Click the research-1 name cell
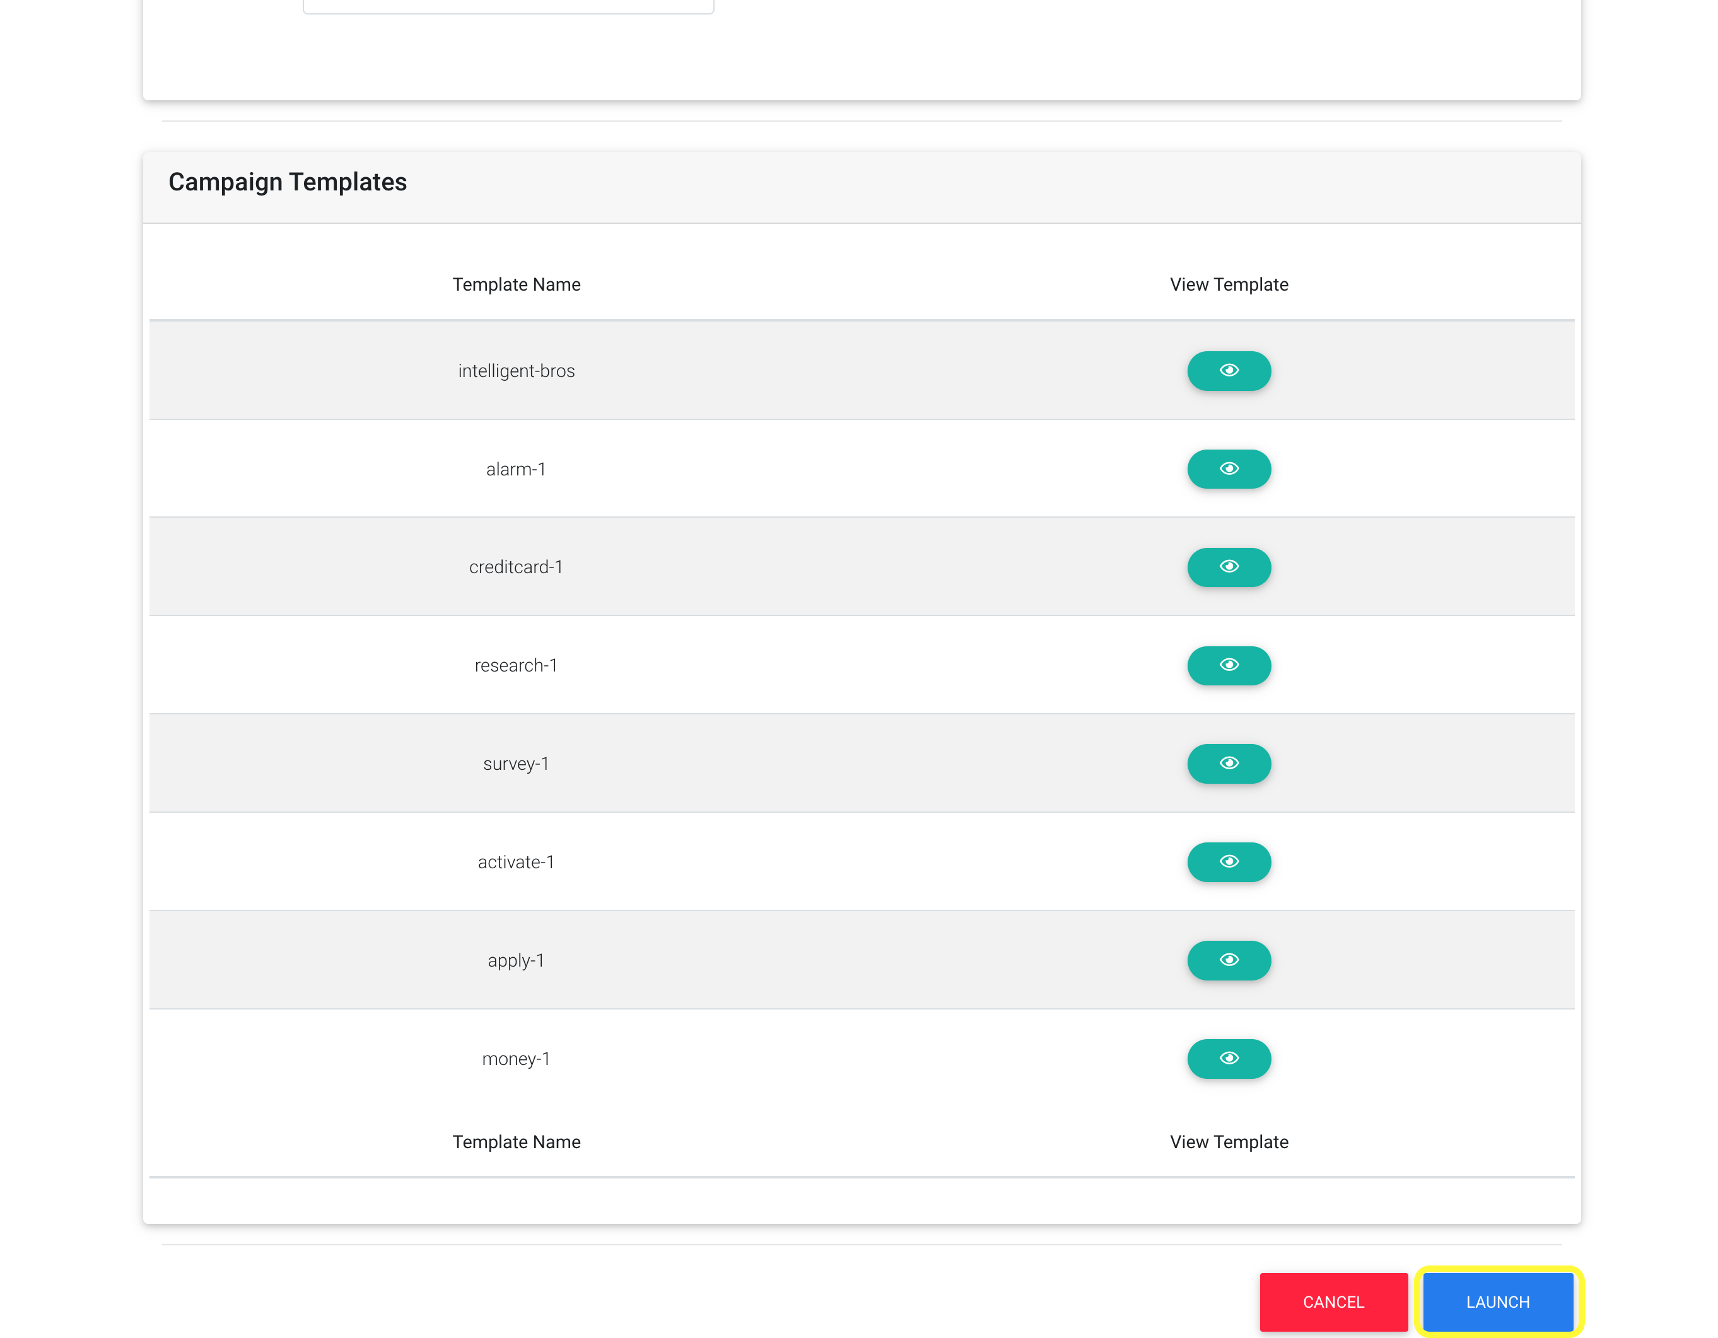This screenshot has width=1718, height=1338. click(516, 665)
